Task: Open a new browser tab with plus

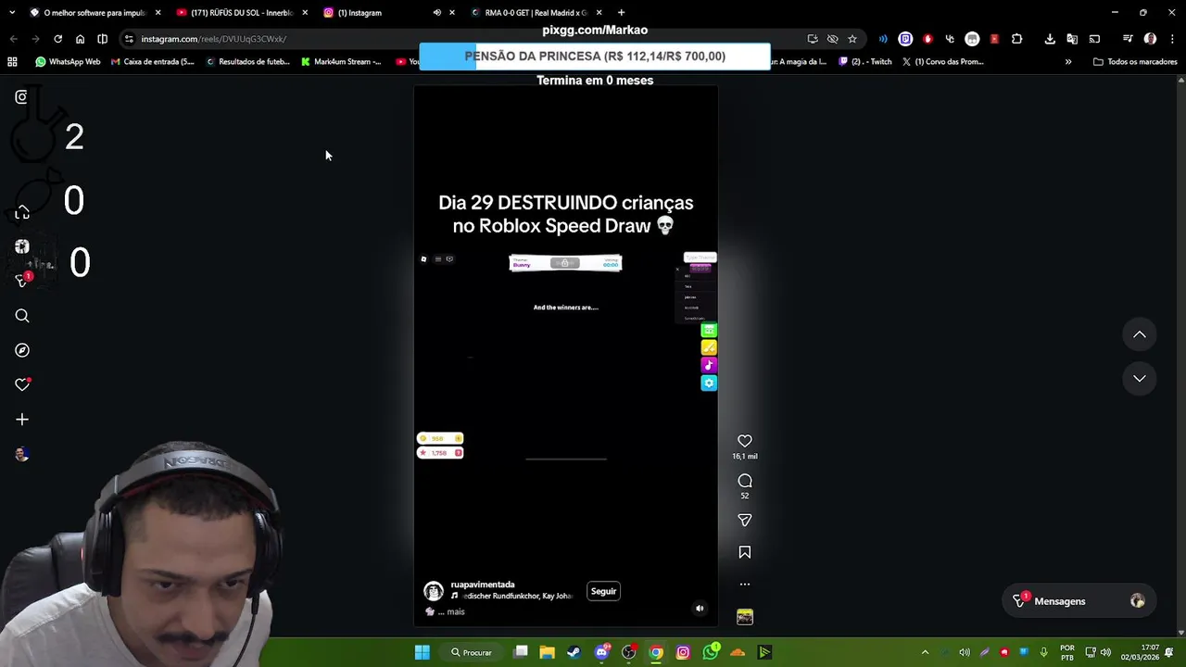Action: 621,13
